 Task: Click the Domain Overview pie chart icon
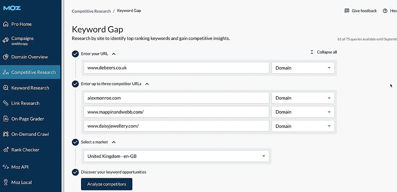pyautogui.click(x=6, y=57)
